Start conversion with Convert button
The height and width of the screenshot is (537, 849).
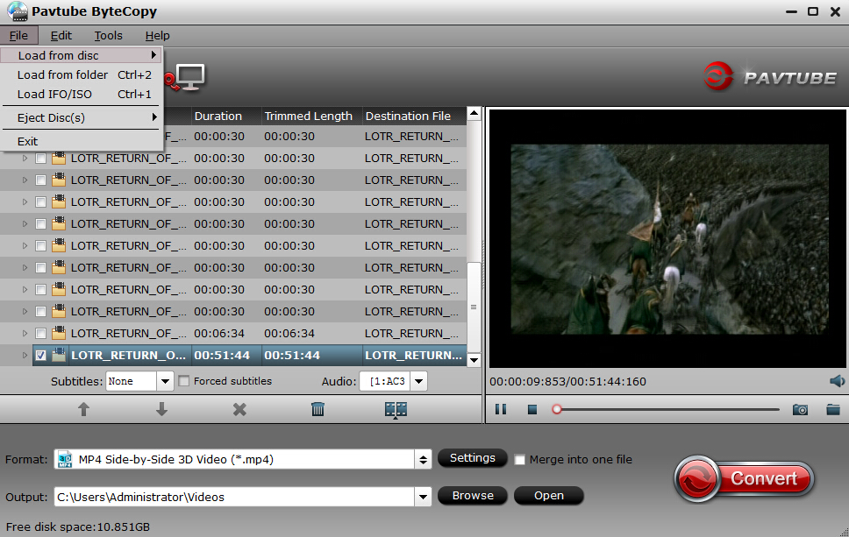[745, 478]
